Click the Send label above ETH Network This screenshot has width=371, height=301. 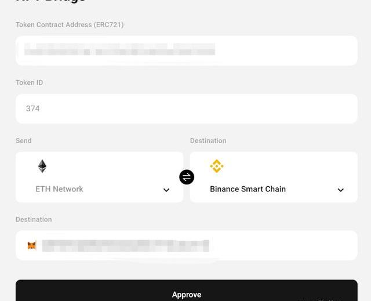[24, 141]
